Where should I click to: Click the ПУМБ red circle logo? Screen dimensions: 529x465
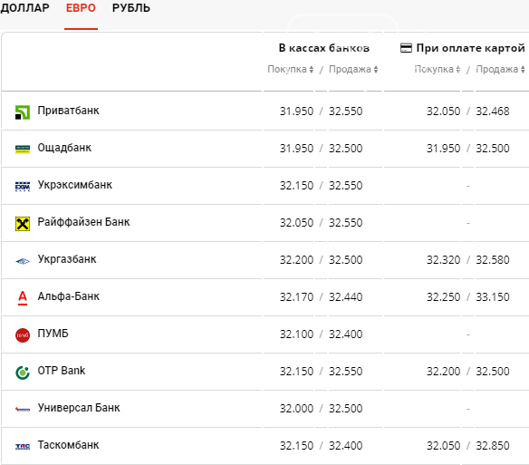click(23, 335)
